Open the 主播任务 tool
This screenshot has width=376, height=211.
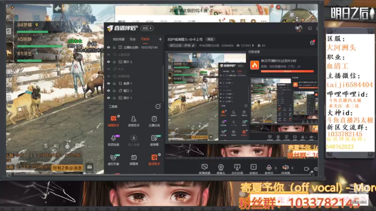point(154,121)
